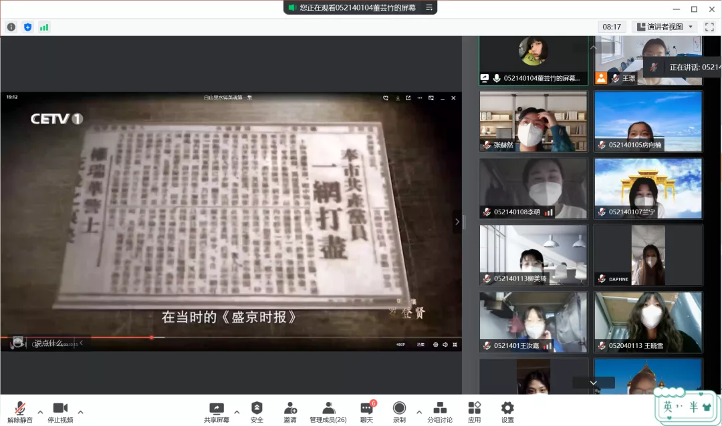Change the 480P video quality setting
This screenshot has height=426, width=722.
point(400,345)
